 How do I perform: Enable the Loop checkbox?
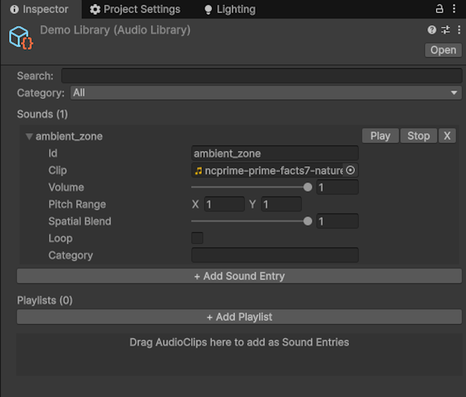pos(197,238)
